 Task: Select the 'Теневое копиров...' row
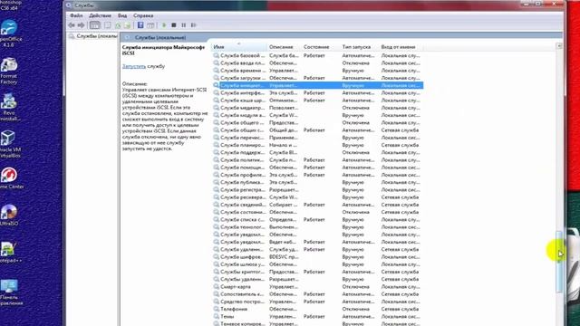pyautogui.click(x=317, y=323)
